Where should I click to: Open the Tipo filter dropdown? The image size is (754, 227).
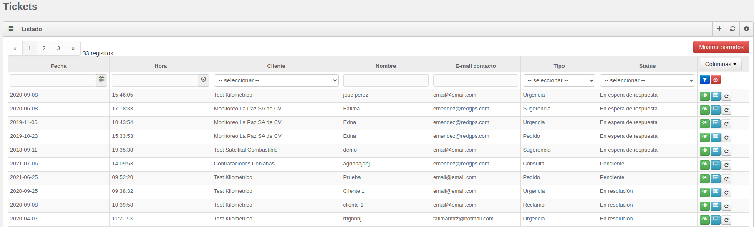click(559, 80)
